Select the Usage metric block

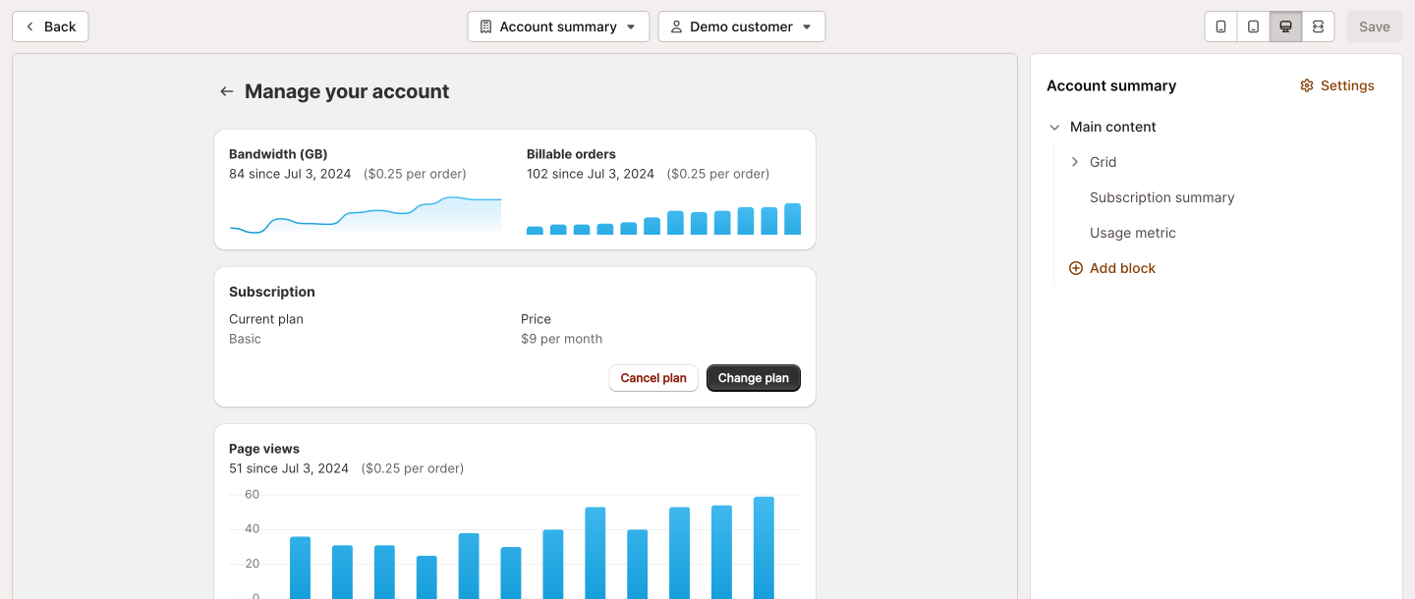click(1132, 233)
